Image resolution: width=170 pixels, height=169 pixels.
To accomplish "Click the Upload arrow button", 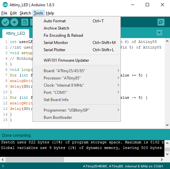I will [14, 22].
